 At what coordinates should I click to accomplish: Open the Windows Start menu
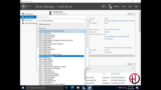[23, 88]
